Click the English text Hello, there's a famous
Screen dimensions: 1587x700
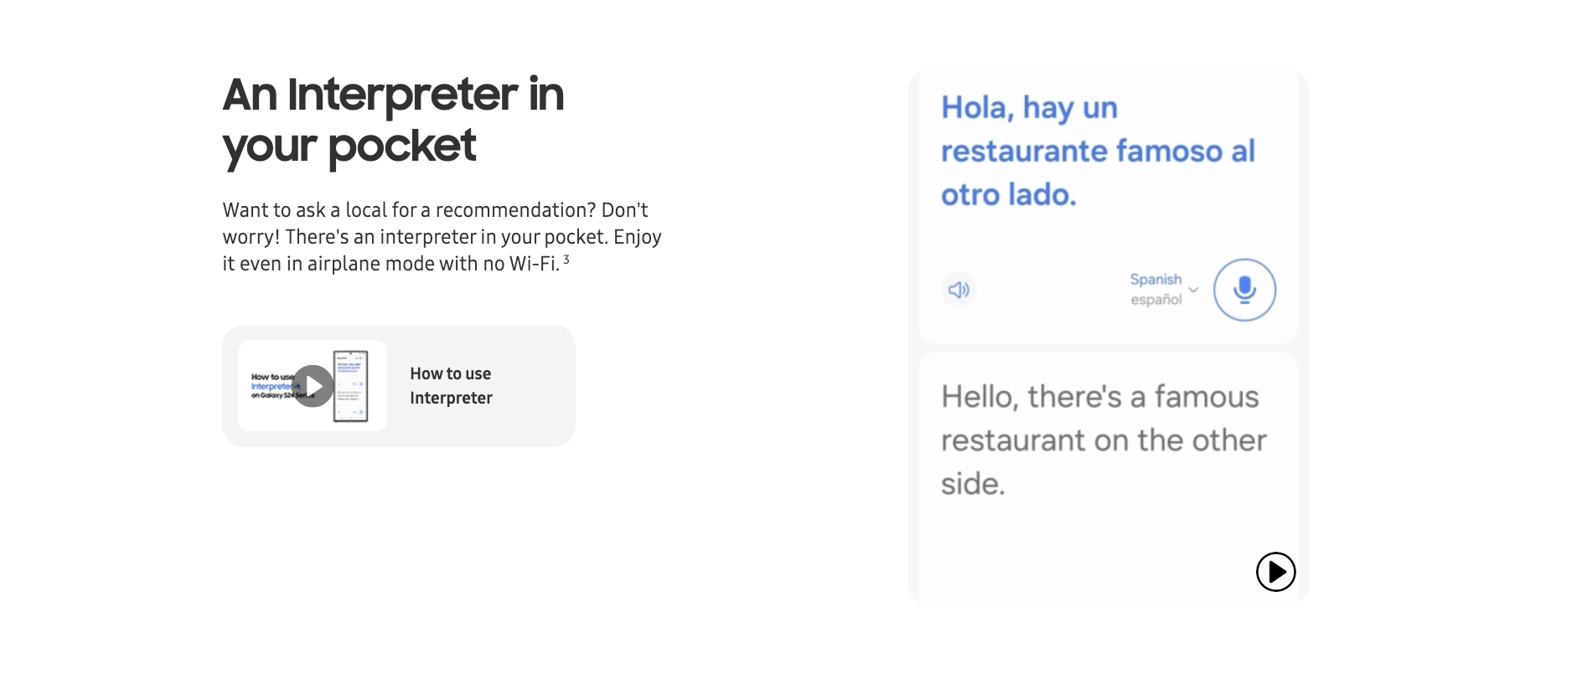coord(1099,397)
